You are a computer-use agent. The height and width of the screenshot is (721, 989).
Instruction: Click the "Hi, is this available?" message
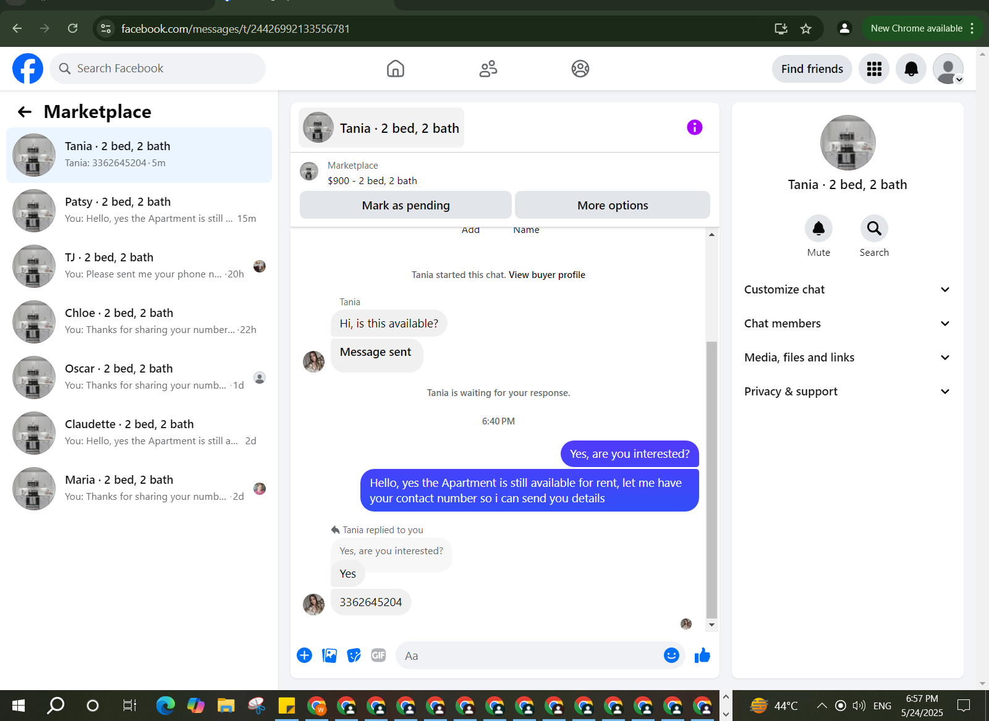pyautogui.click(x=389, y=323)
